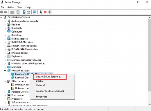The height and width of the screenshot is (111, 151).
Task: Click the Forward arrow toolbar icon
Action: coord(6,12)
